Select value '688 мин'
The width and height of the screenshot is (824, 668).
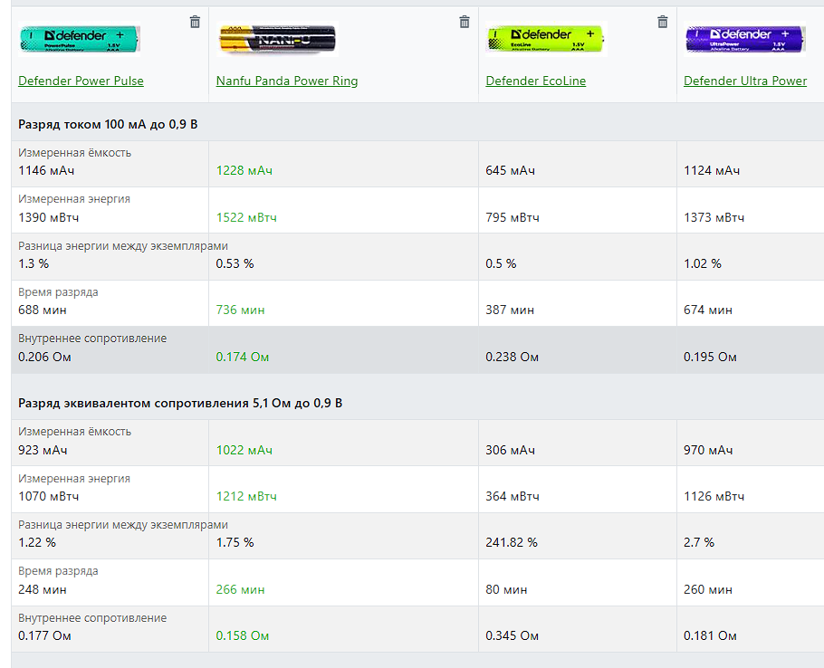coord(43,310)
